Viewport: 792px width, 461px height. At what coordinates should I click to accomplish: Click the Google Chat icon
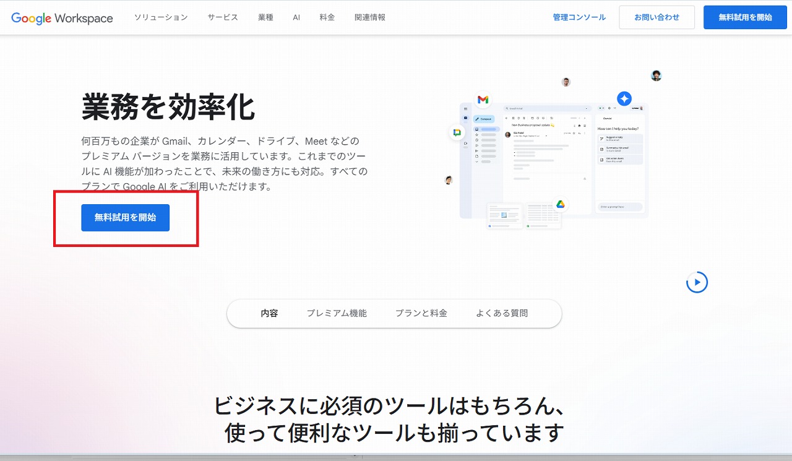(x=457, y=132)
